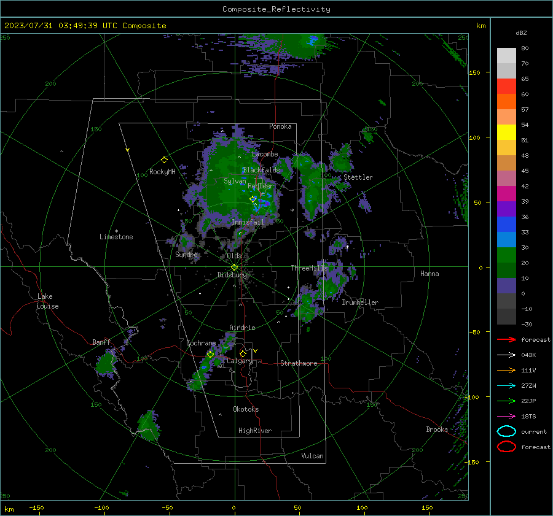553x516 pixels.
Task: Click the Sylvan label on map
Action: pyautogui.click(x=235, y=181)
